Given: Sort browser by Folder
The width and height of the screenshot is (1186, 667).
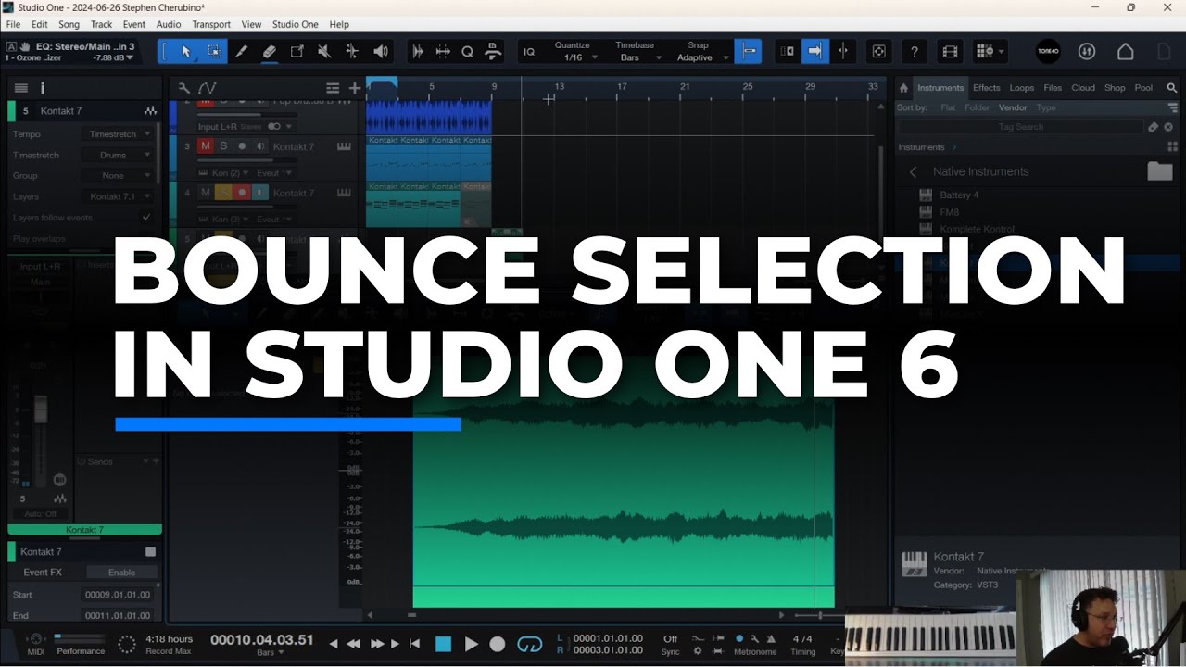Looking at the screenshot, I should coord(977,107).
